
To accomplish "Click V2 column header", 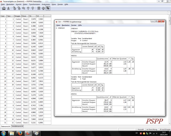I will pos(40,16).
